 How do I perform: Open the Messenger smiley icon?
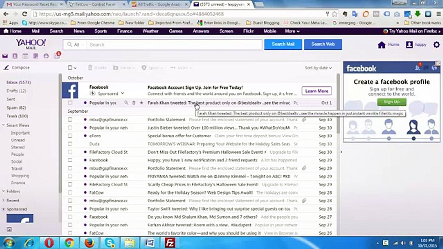[46, 56]
